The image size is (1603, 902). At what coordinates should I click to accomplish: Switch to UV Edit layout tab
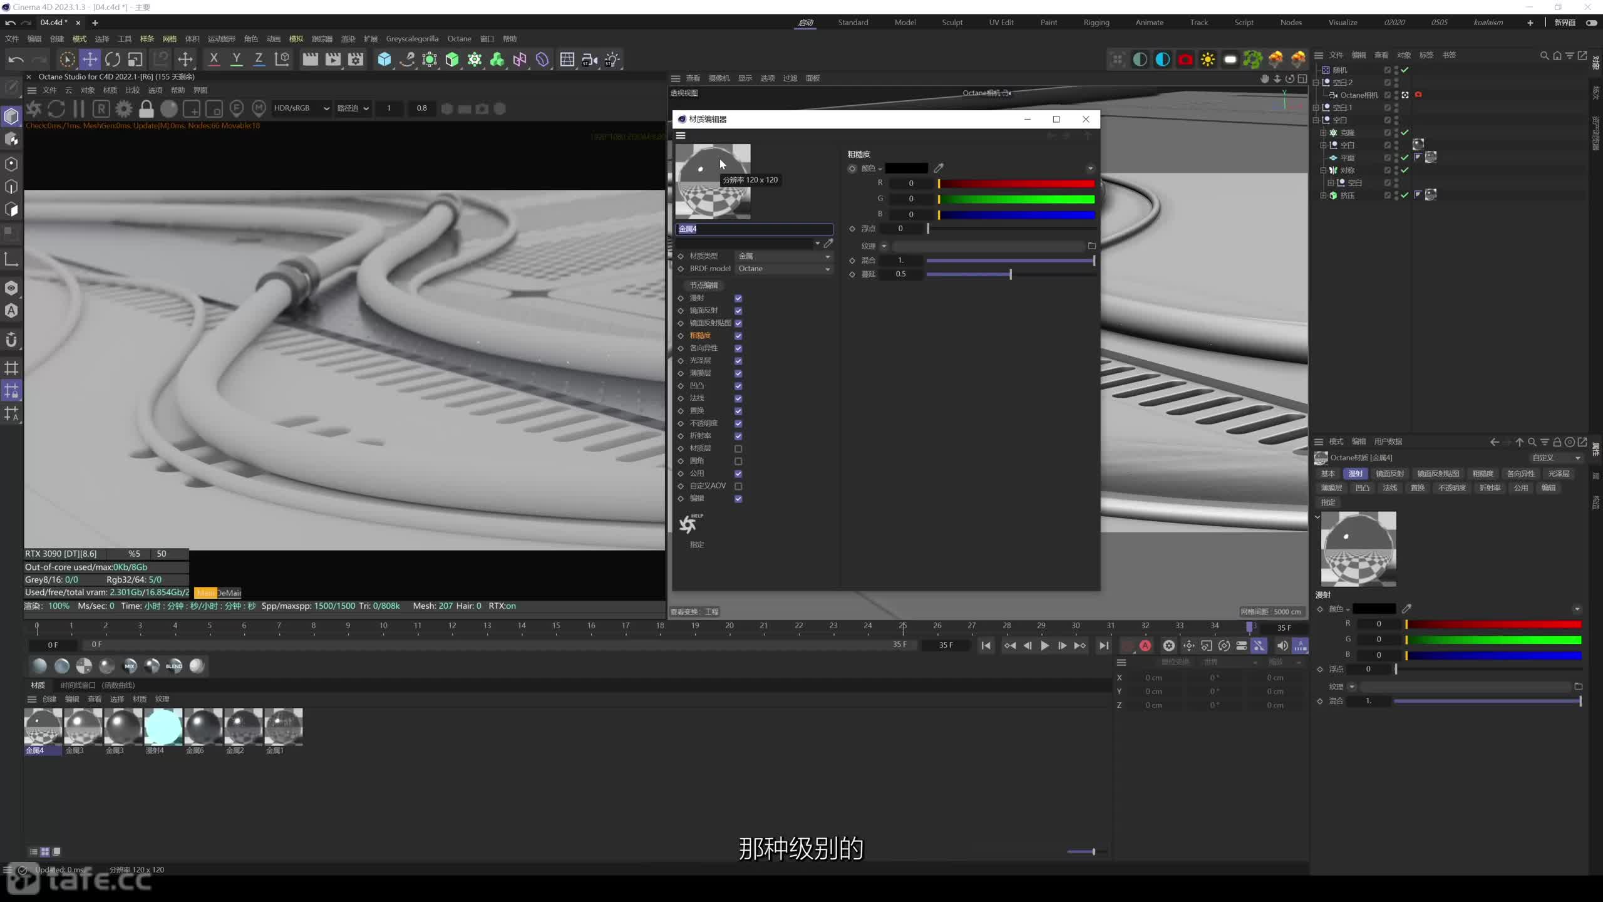tap(1001, 23)
